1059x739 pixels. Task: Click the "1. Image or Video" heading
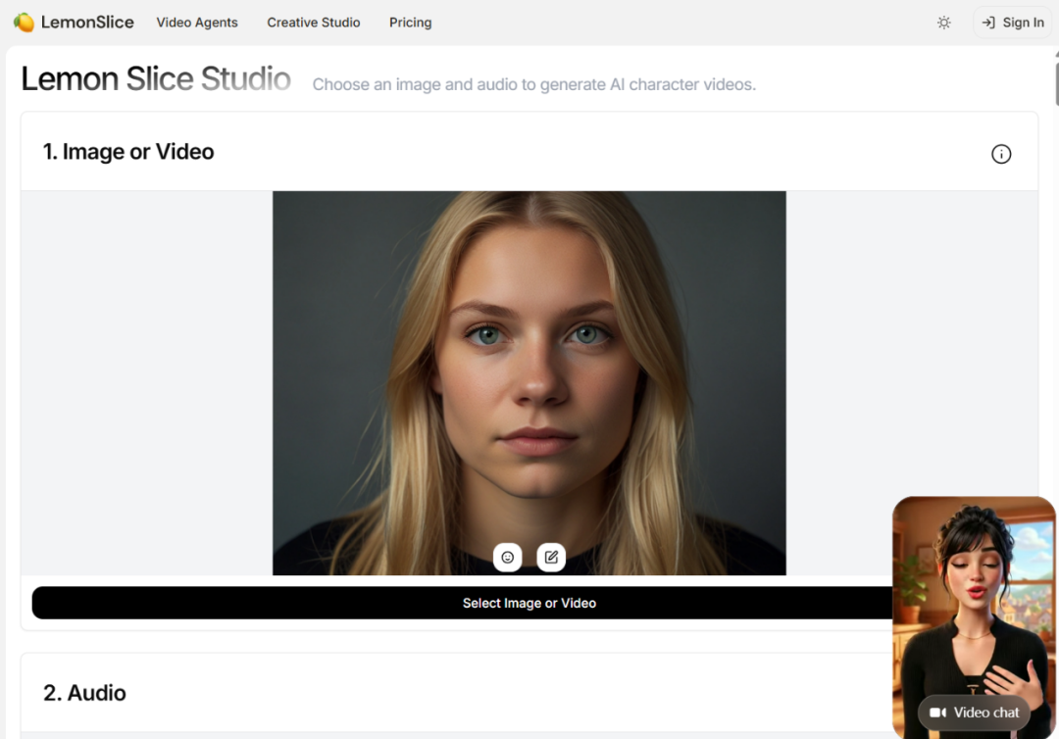click(128, 152)
